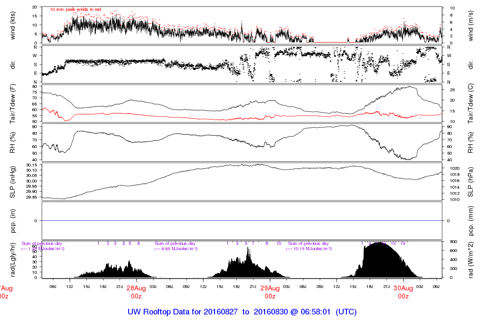484x331 pixels.
Task: Click the '28Aug' date marker
Action: pyautogui.click(x=136, y=288)
